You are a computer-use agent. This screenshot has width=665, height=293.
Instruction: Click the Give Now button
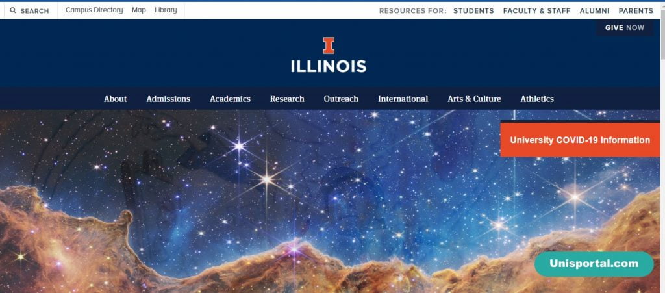point(625,28)
